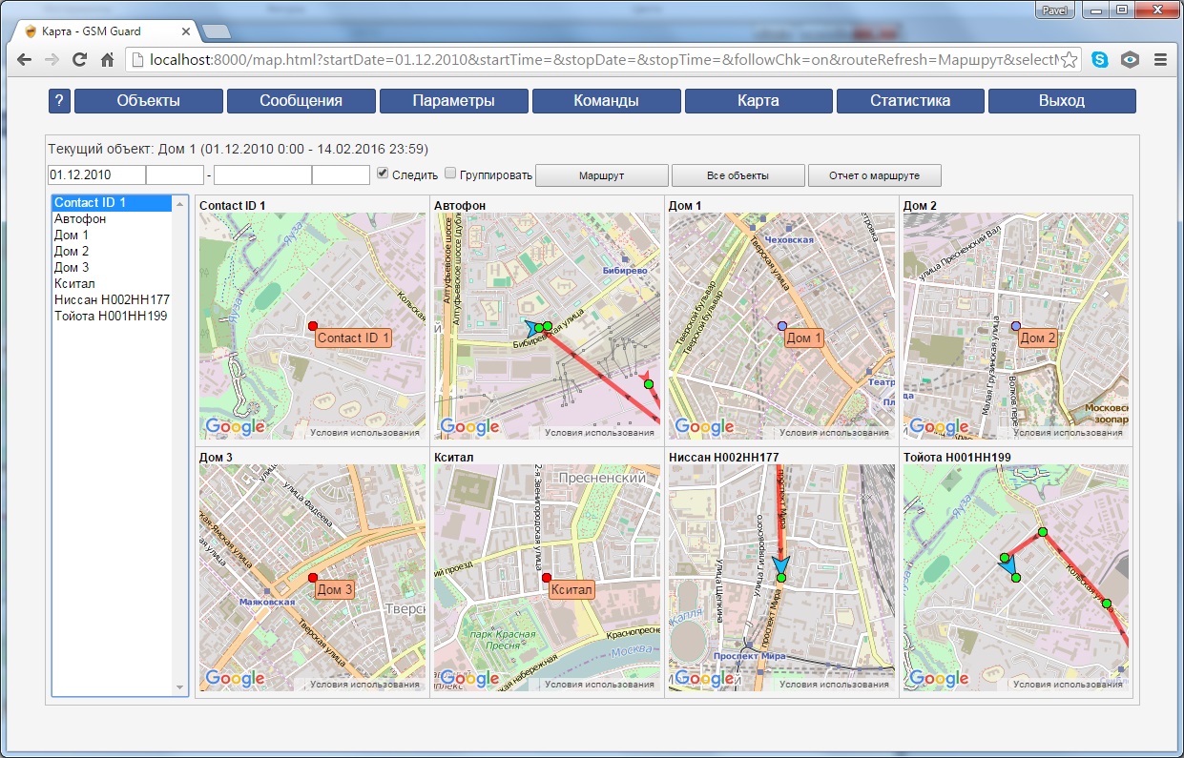1184x758 pixels.
Task: Select Тойота Н001НН199 in object list
Action: tap(113, 317)
